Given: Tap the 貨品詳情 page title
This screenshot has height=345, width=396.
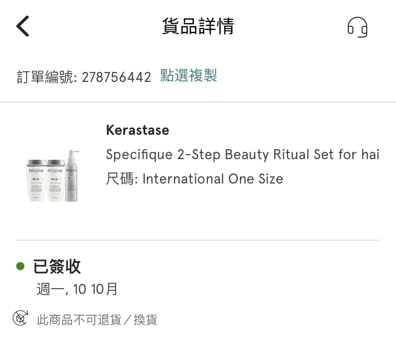Looking at the screenshot, I should (198, 27).
